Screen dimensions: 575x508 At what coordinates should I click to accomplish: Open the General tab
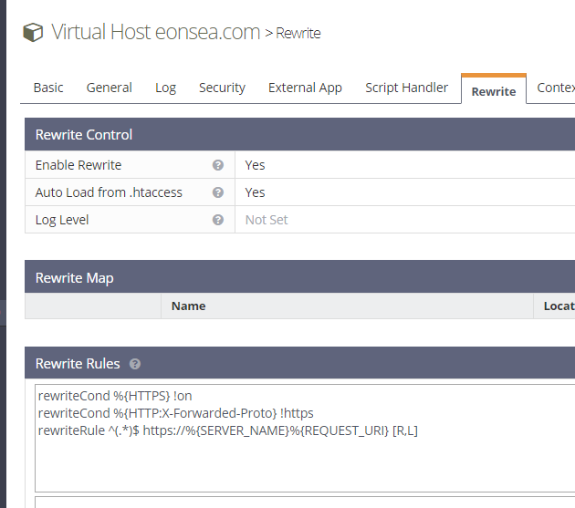110,88
